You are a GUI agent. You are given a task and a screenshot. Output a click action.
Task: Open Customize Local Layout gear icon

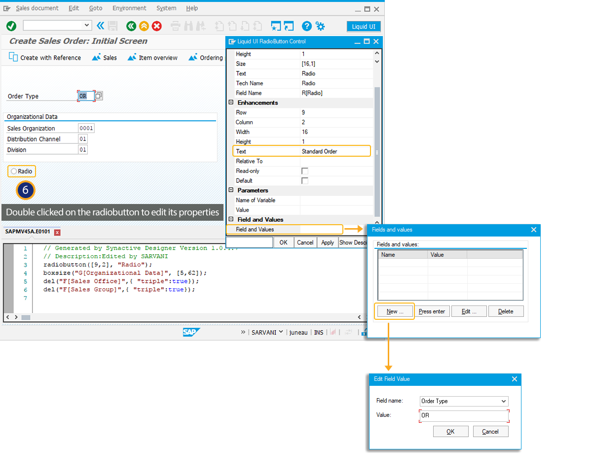320,26
